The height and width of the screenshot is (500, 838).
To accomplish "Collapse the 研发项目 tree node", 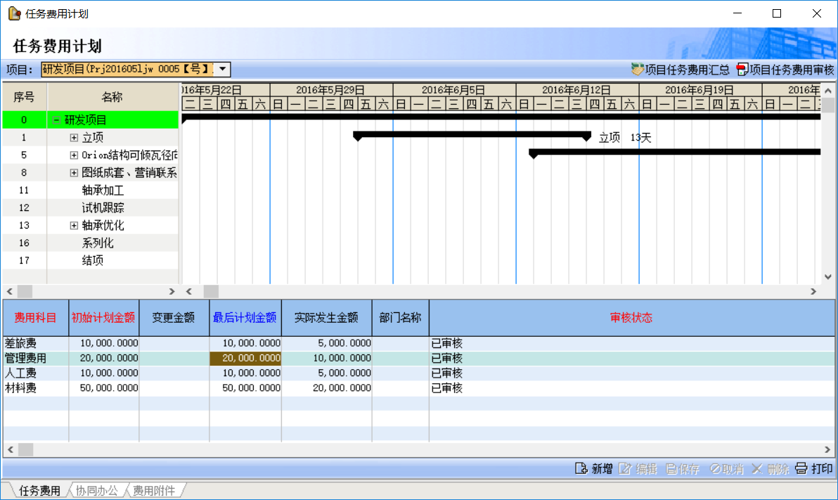I will [56, 120].
